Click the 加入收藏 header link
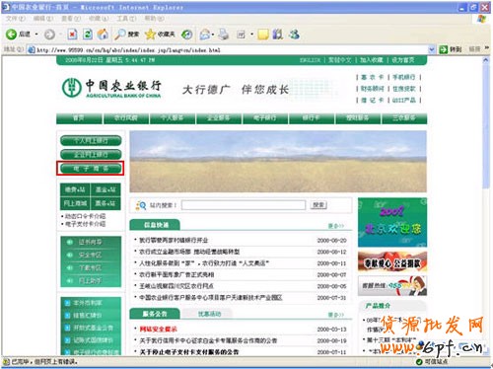 371,60
